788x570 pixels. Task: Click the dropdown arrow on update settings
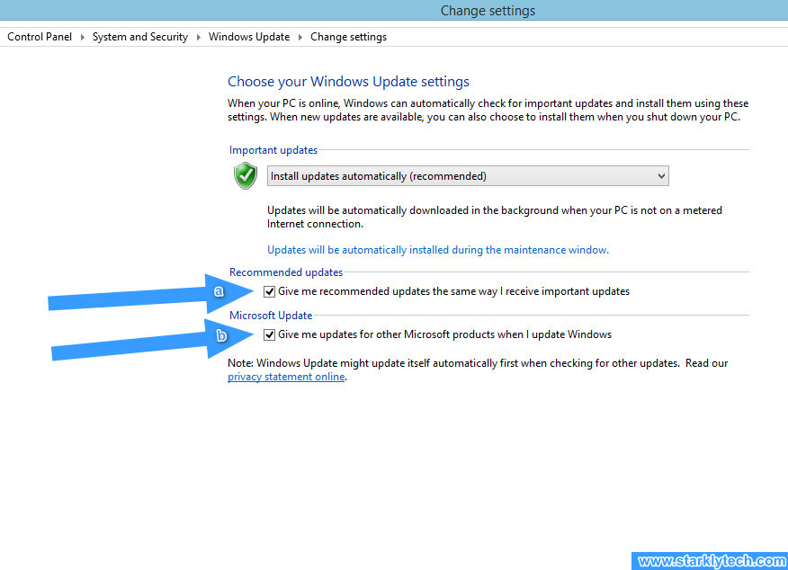coord(663,175)
